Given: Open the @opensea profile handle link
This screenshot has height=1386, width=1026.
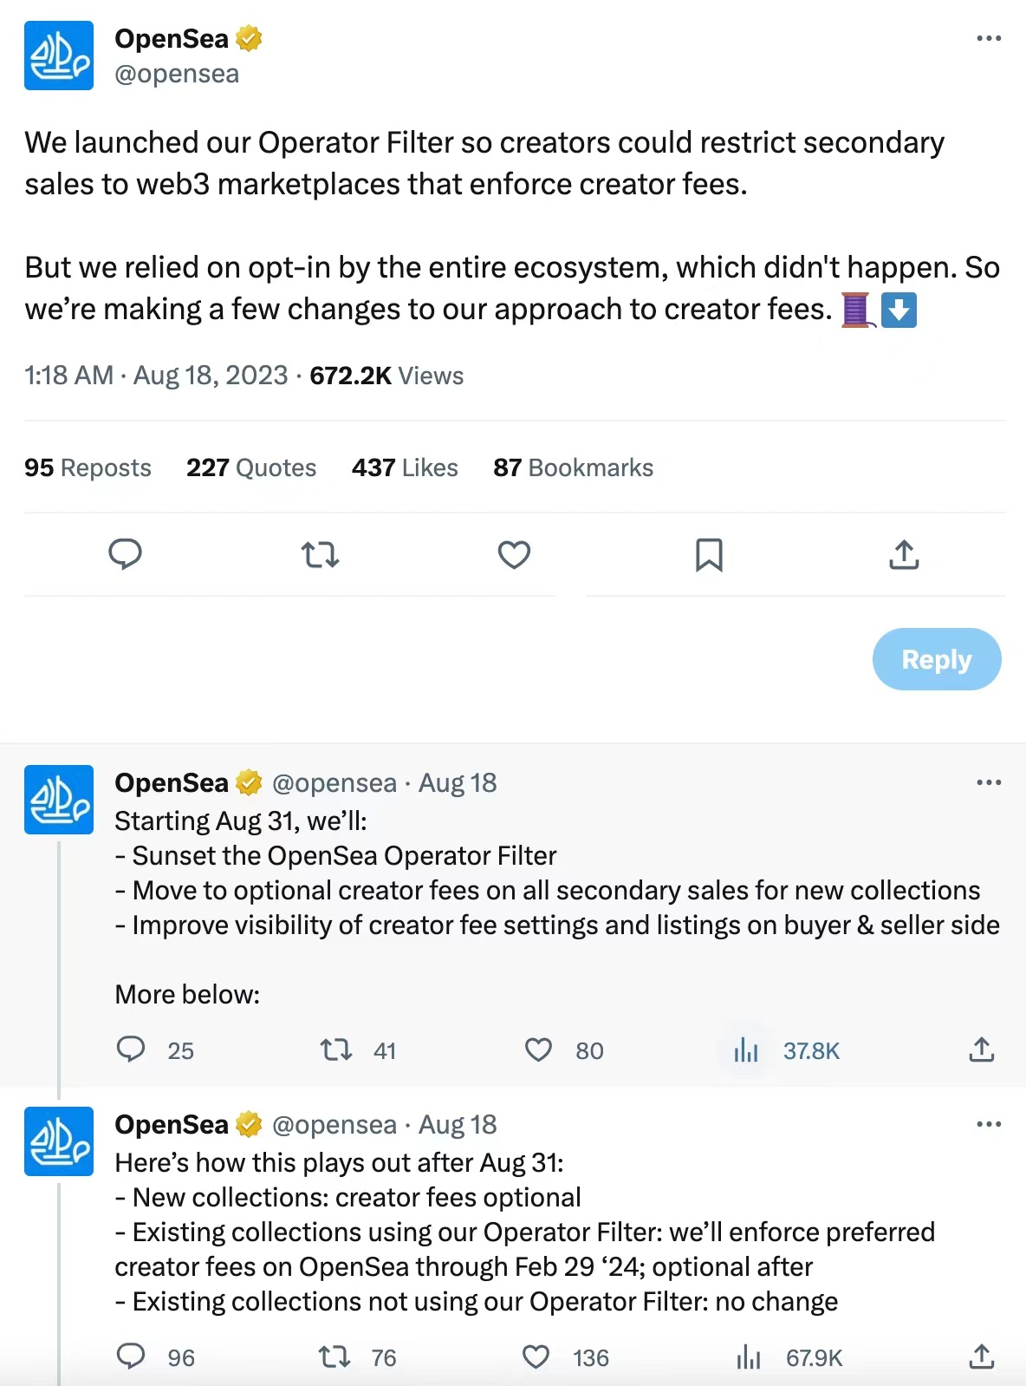Looking at the screenshot, I should pos(177,74).
